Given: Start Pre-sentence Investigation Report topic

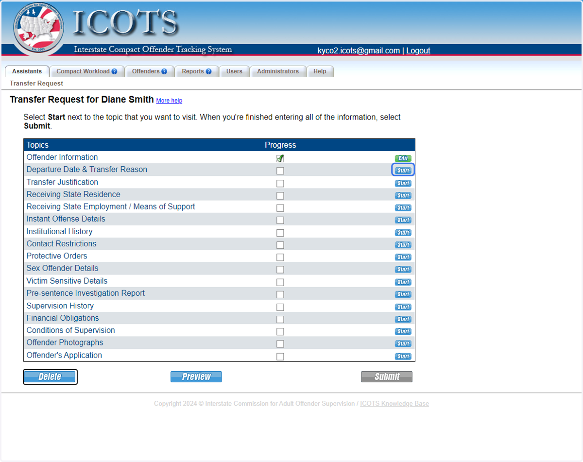Looking at the screenshot, I should pos(403,294).
